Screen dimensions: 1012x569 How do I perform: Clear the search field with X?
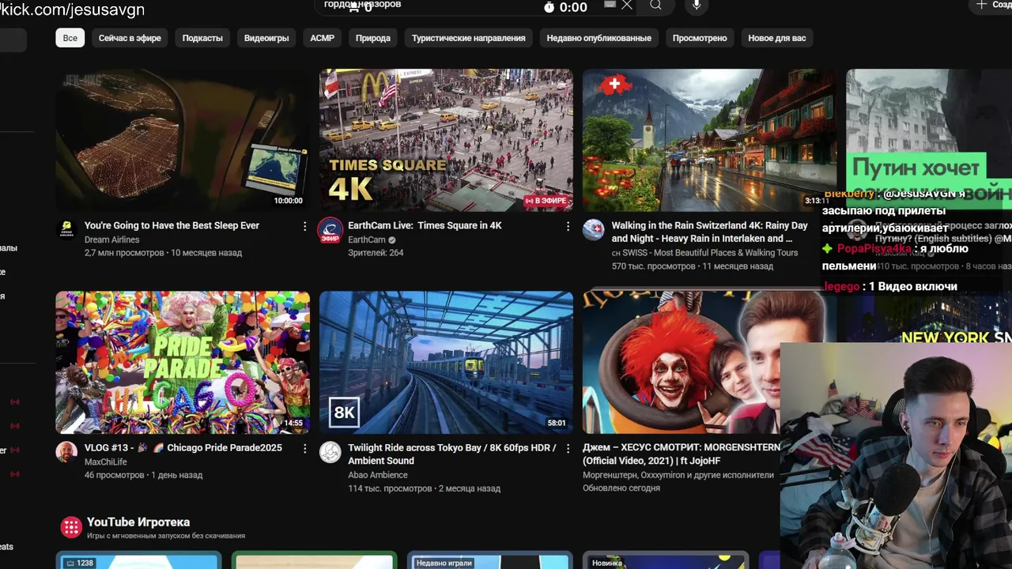(627, 5)
